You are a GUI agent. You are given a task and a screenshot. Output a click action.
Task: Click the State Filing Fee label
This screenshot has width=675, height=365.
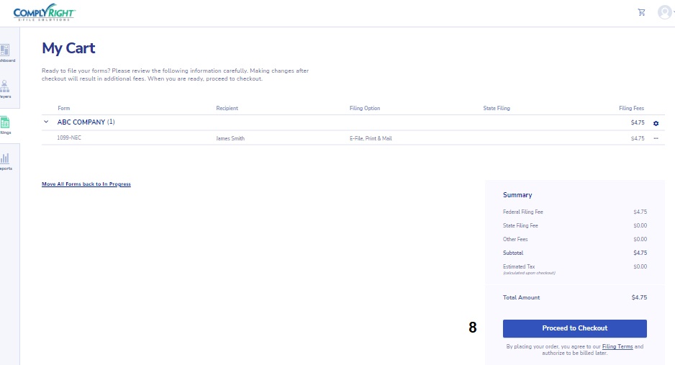[x=520, y=225]
